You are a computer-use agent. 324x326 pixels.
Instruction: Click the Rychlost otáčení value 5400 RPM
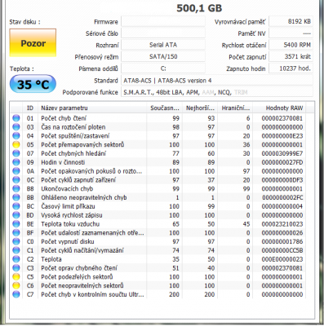point(291,45)
